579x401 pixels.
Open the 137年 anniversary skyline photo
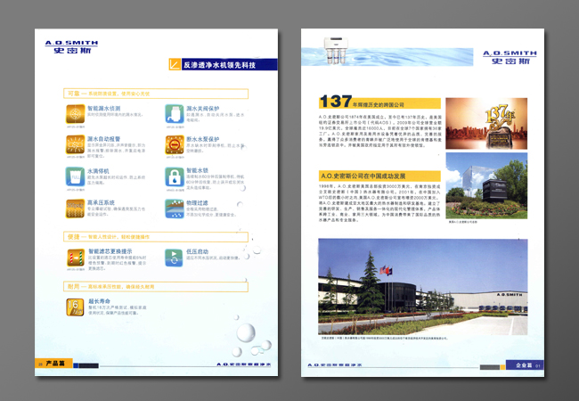(x=486, y=123)
